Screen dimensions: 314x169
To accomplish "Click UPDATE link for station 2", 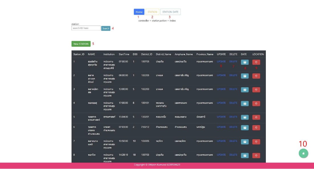I will coord(221,76).
